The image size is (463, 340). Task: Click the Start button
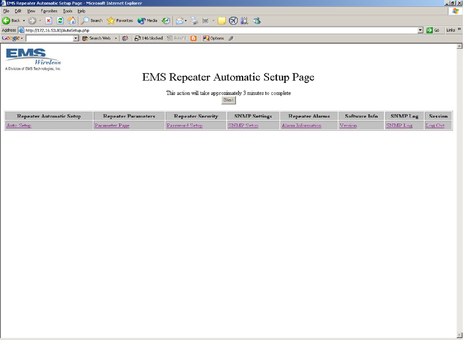[x=228, y=100]
